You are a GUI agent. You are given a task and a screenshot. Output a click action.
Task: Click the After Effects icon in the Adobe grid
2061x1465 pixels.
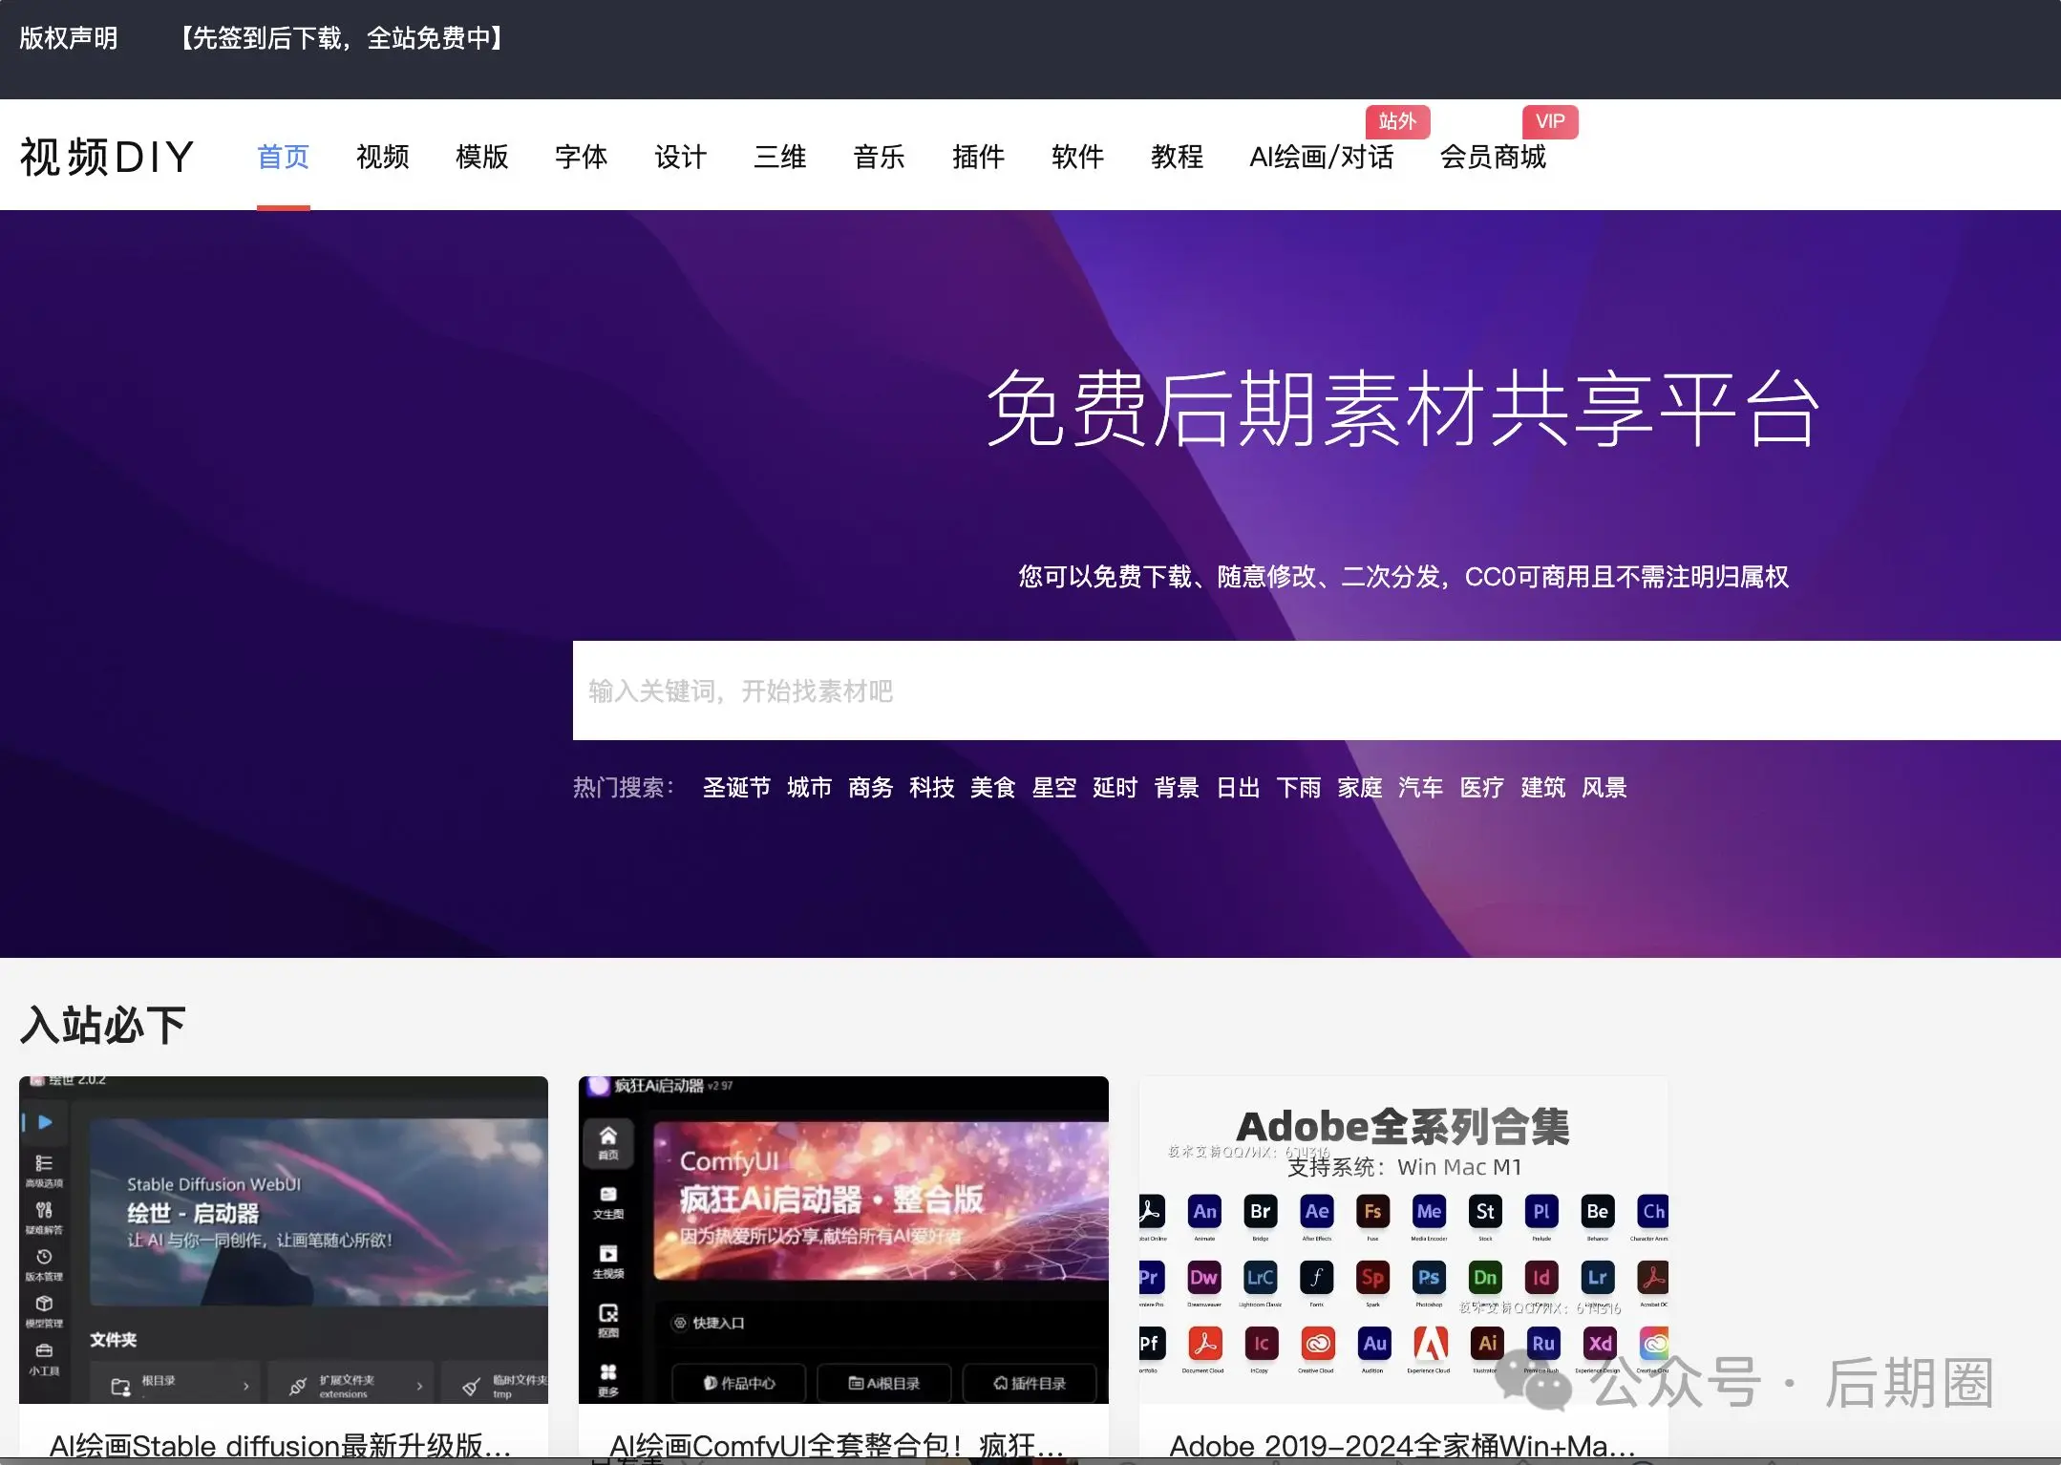1315,1213
